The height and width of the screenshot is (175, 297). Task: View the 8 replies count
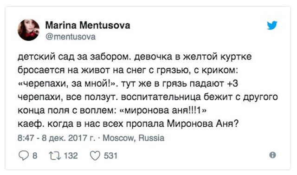pos(35,156)
